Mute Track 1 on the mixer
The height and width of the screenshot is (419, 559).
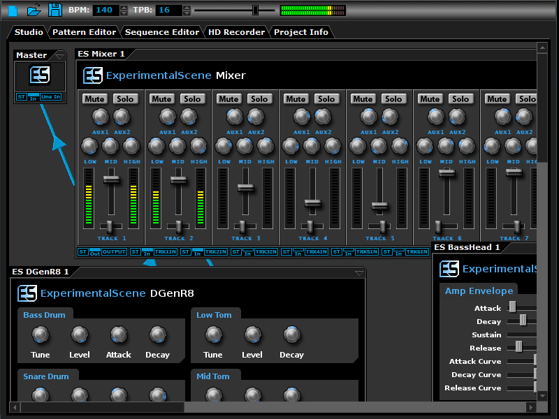click(94, 99)
